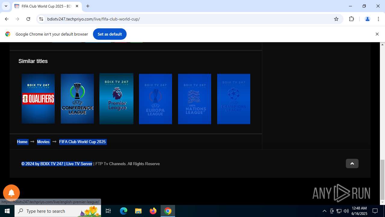
Task: Open the Premier League poster
Action: [116, 99]
